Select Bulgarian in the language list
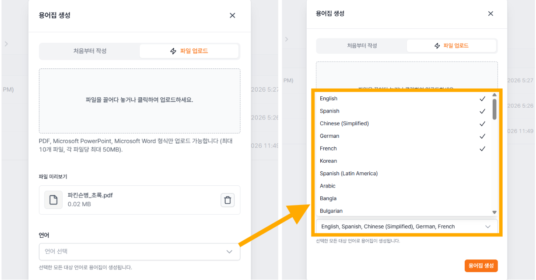 point(403,211)
